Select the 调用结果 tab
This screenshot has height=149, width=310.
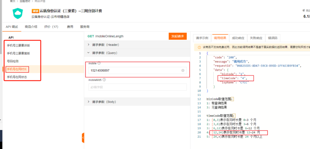pyautogui.click(x=220, y=38)
